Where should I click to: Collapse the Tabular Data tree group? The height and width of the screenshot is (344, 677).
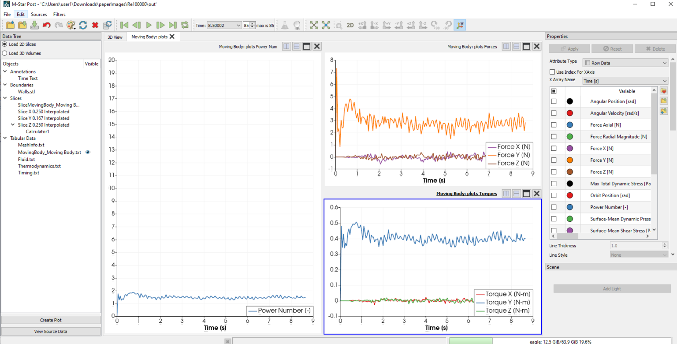(5, 138)
